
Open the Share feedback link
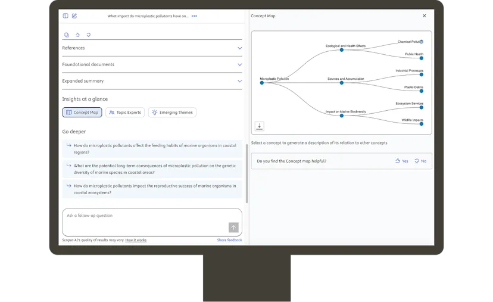(x=229, y=240)
